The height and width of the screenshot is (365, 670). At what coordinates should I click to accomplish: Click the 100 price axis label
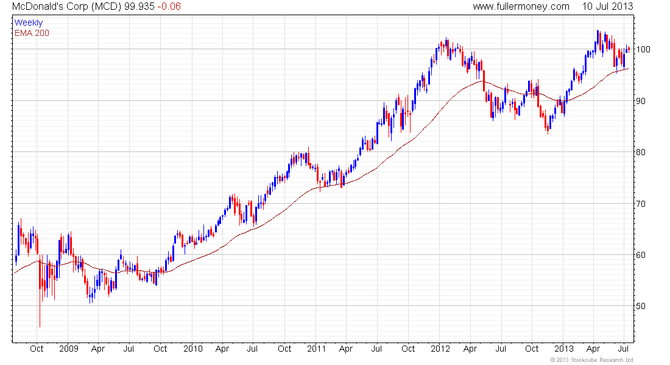[x=643, y=49]
